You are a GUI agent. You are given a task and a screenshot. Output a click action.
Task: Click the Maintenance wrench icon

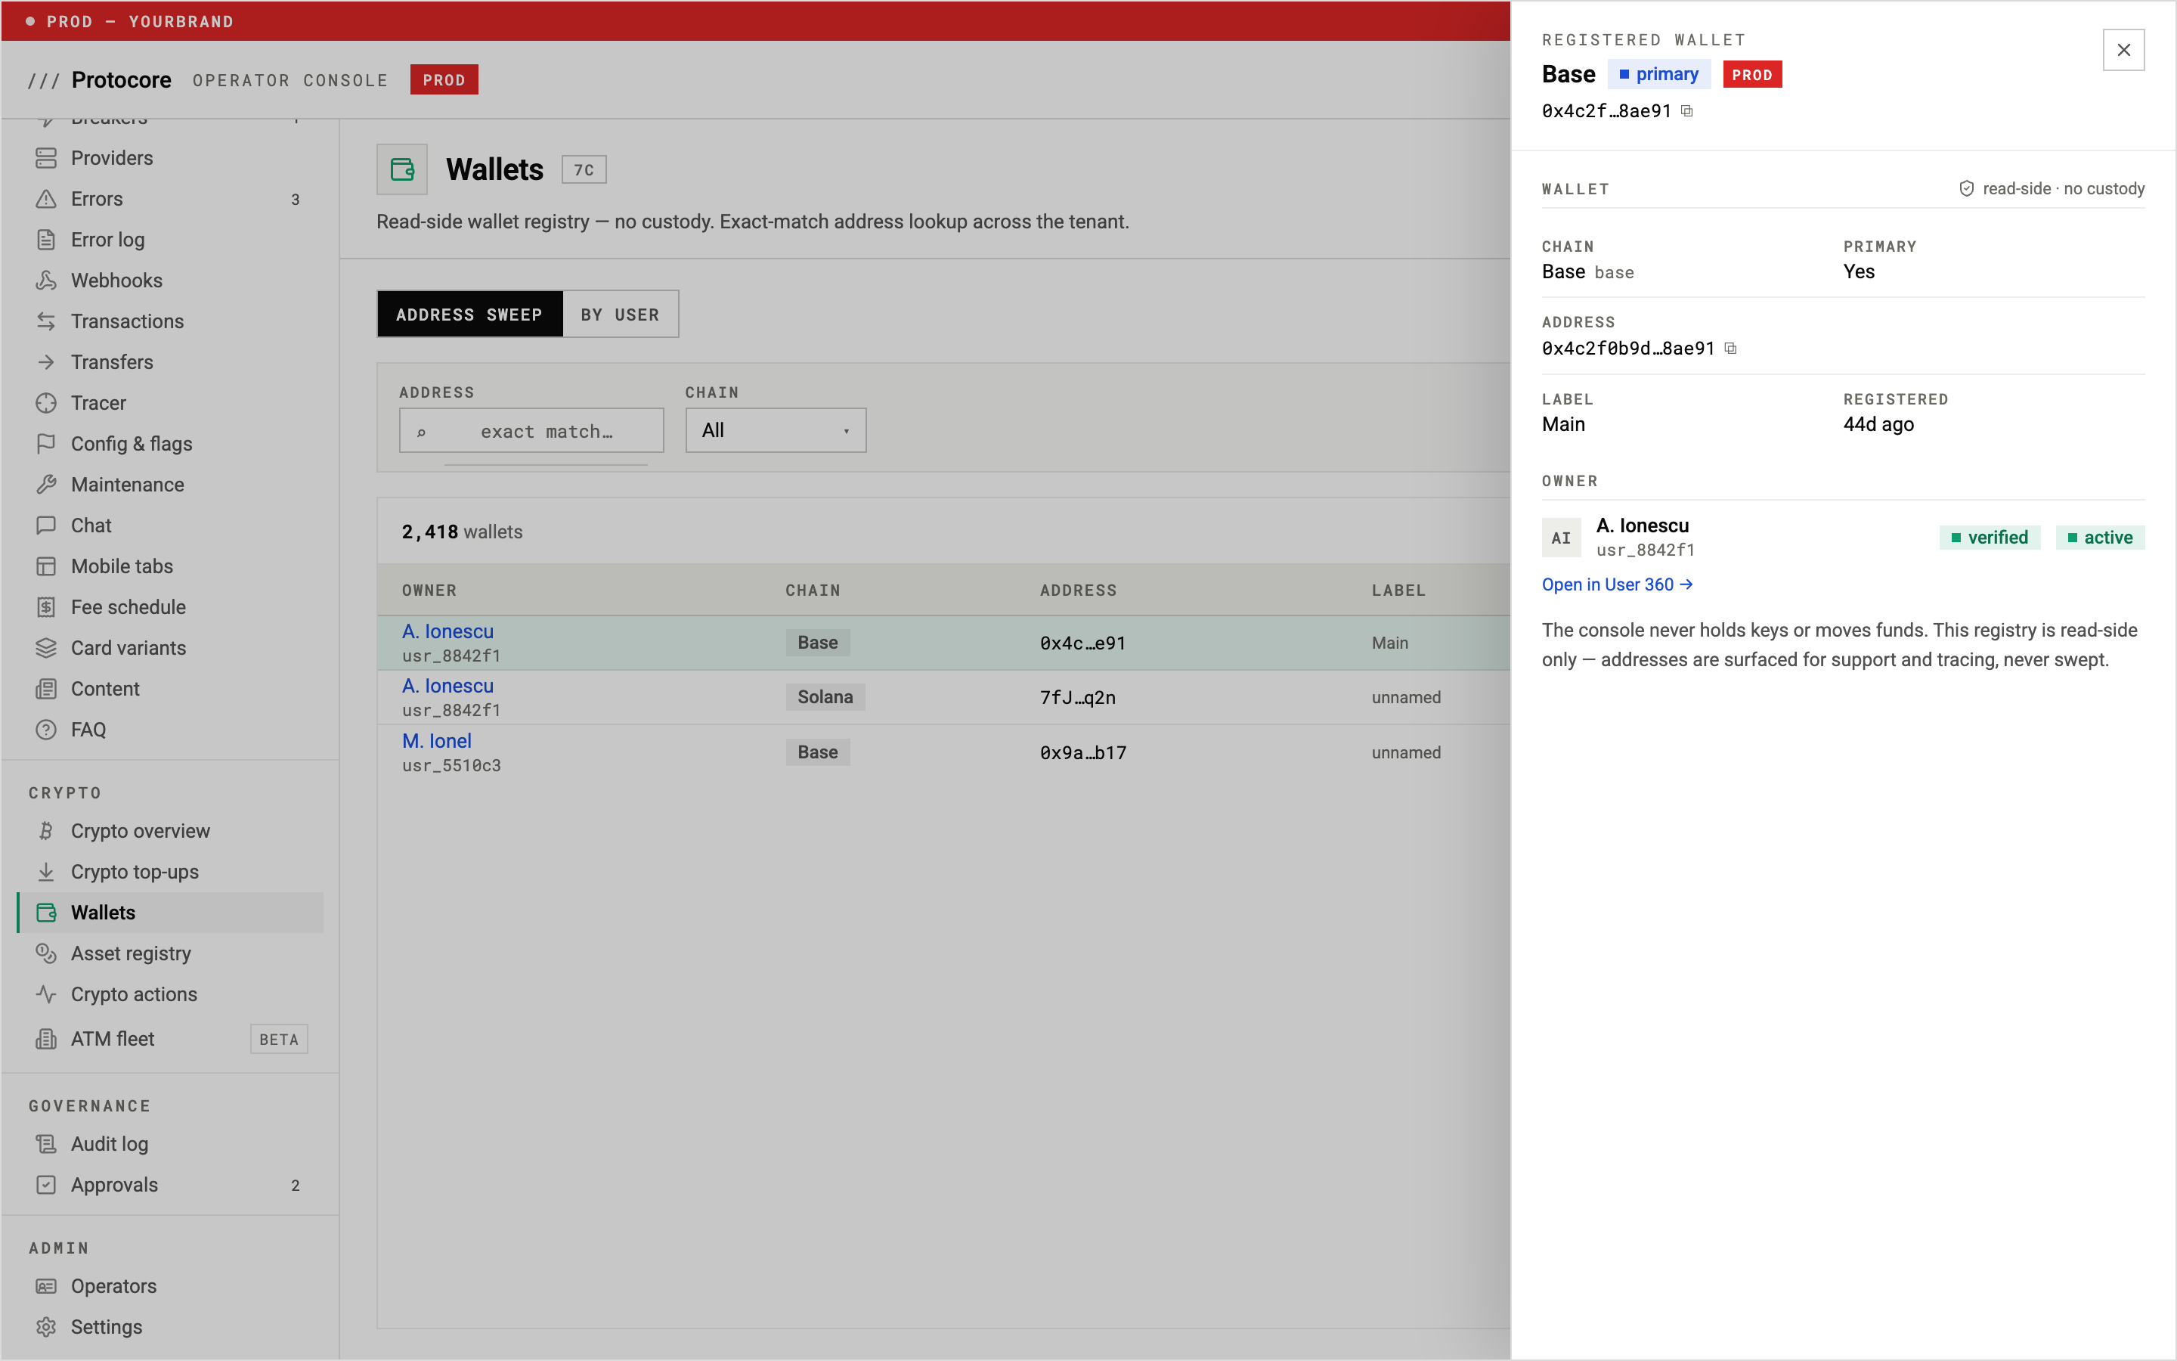46,484
